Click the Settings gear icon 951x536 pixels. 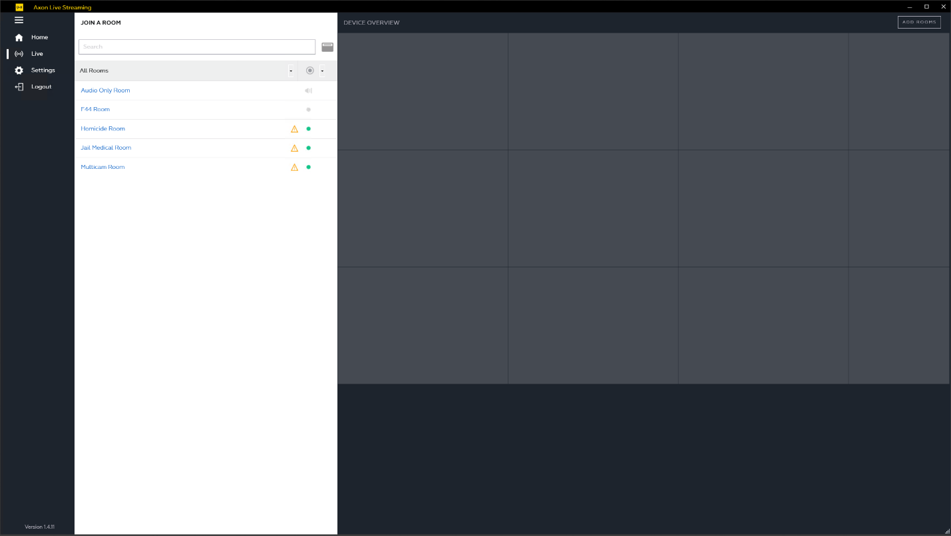tap(19, 70)
